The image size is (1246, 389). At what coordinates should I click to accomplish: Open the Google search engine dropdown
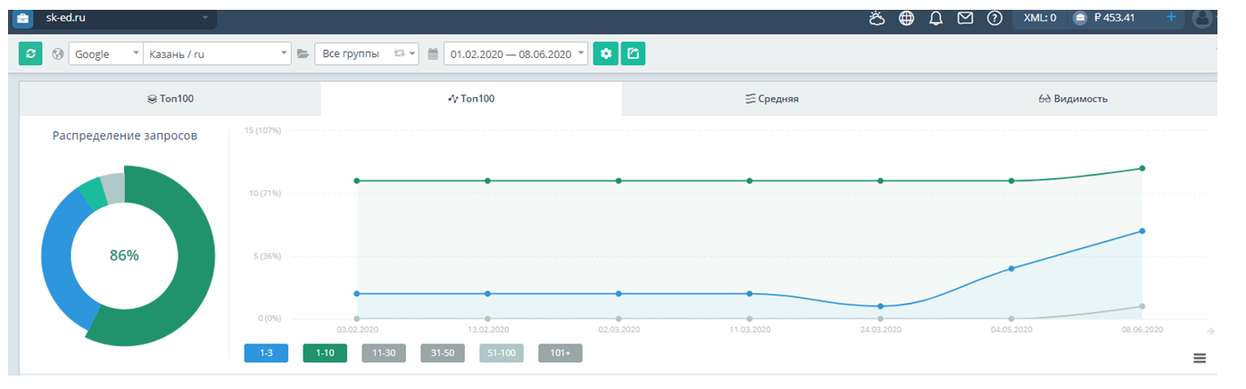[105, 54]
